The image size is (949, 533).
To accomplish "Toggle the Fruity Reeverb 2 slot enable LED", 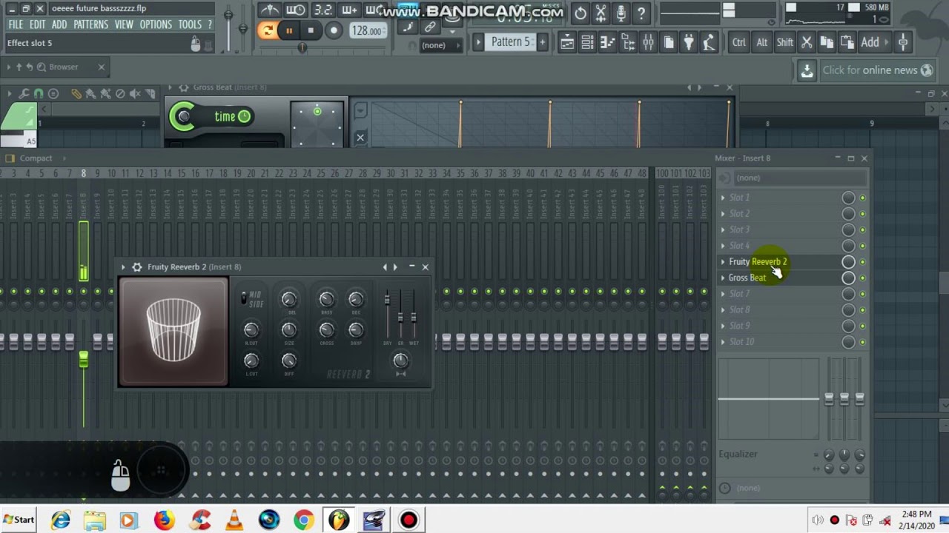I will point(862,262).
